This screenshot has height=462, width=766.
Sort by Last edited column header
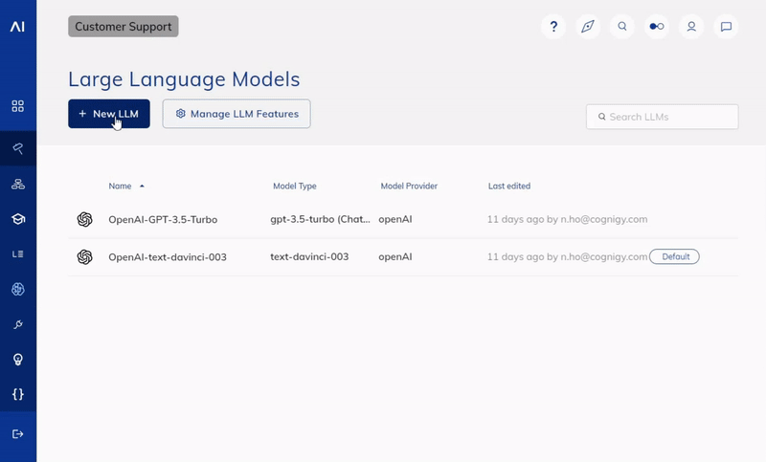coord(509,186)
